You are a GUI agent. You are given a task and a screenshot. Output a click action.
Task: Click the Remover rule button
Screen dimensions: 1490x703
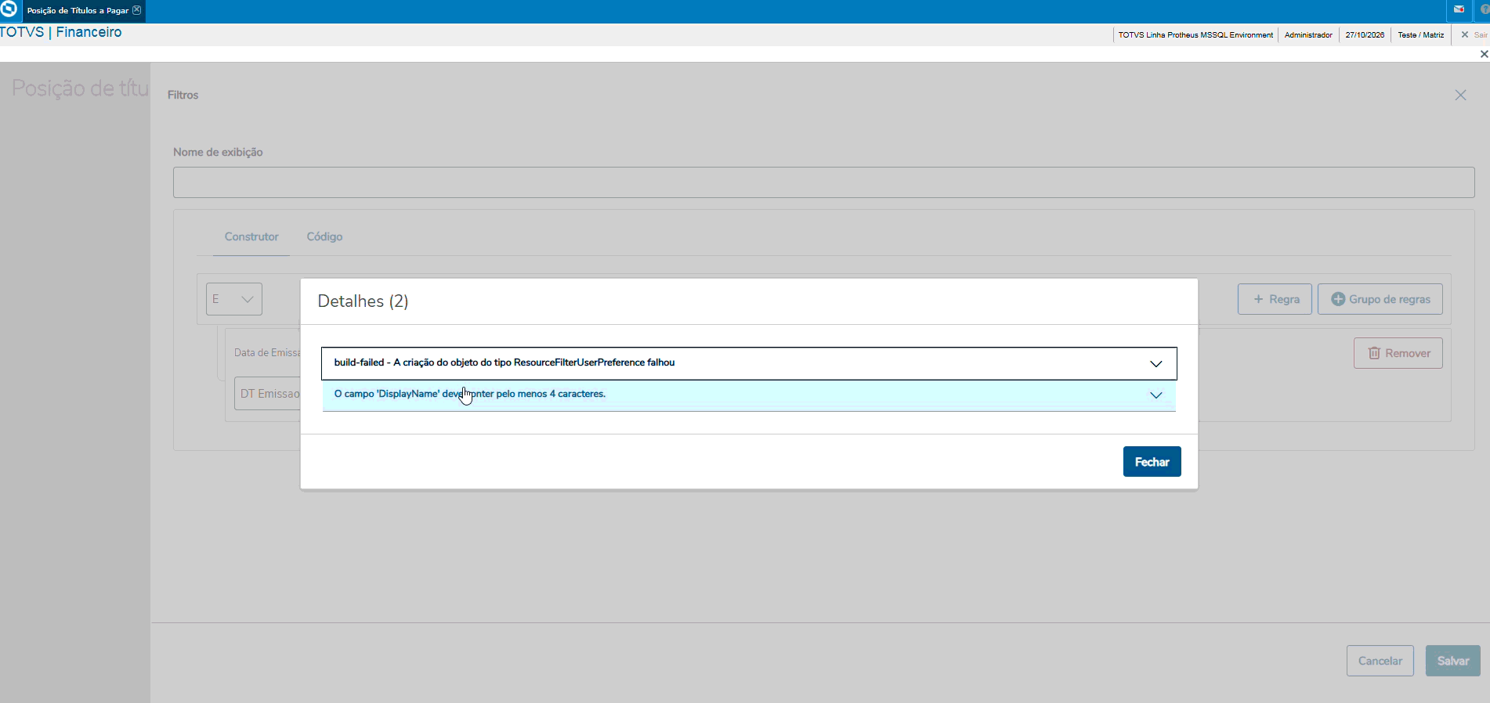(x=1398, y=353)
